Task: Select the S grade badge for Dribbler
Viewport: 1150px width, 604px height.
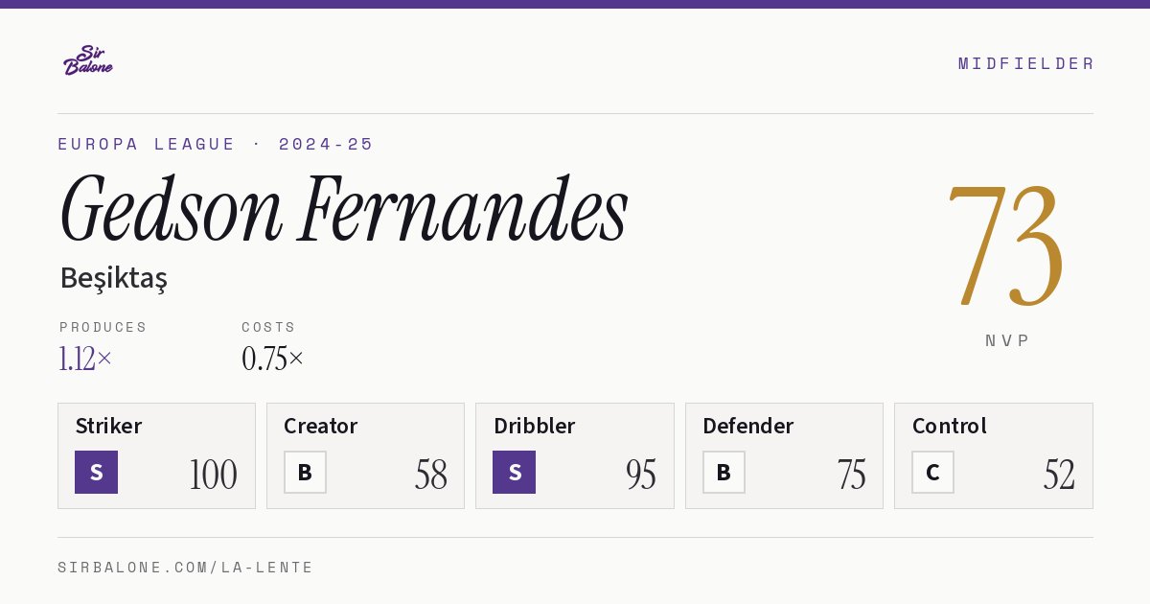Action: tap(514, 472)
